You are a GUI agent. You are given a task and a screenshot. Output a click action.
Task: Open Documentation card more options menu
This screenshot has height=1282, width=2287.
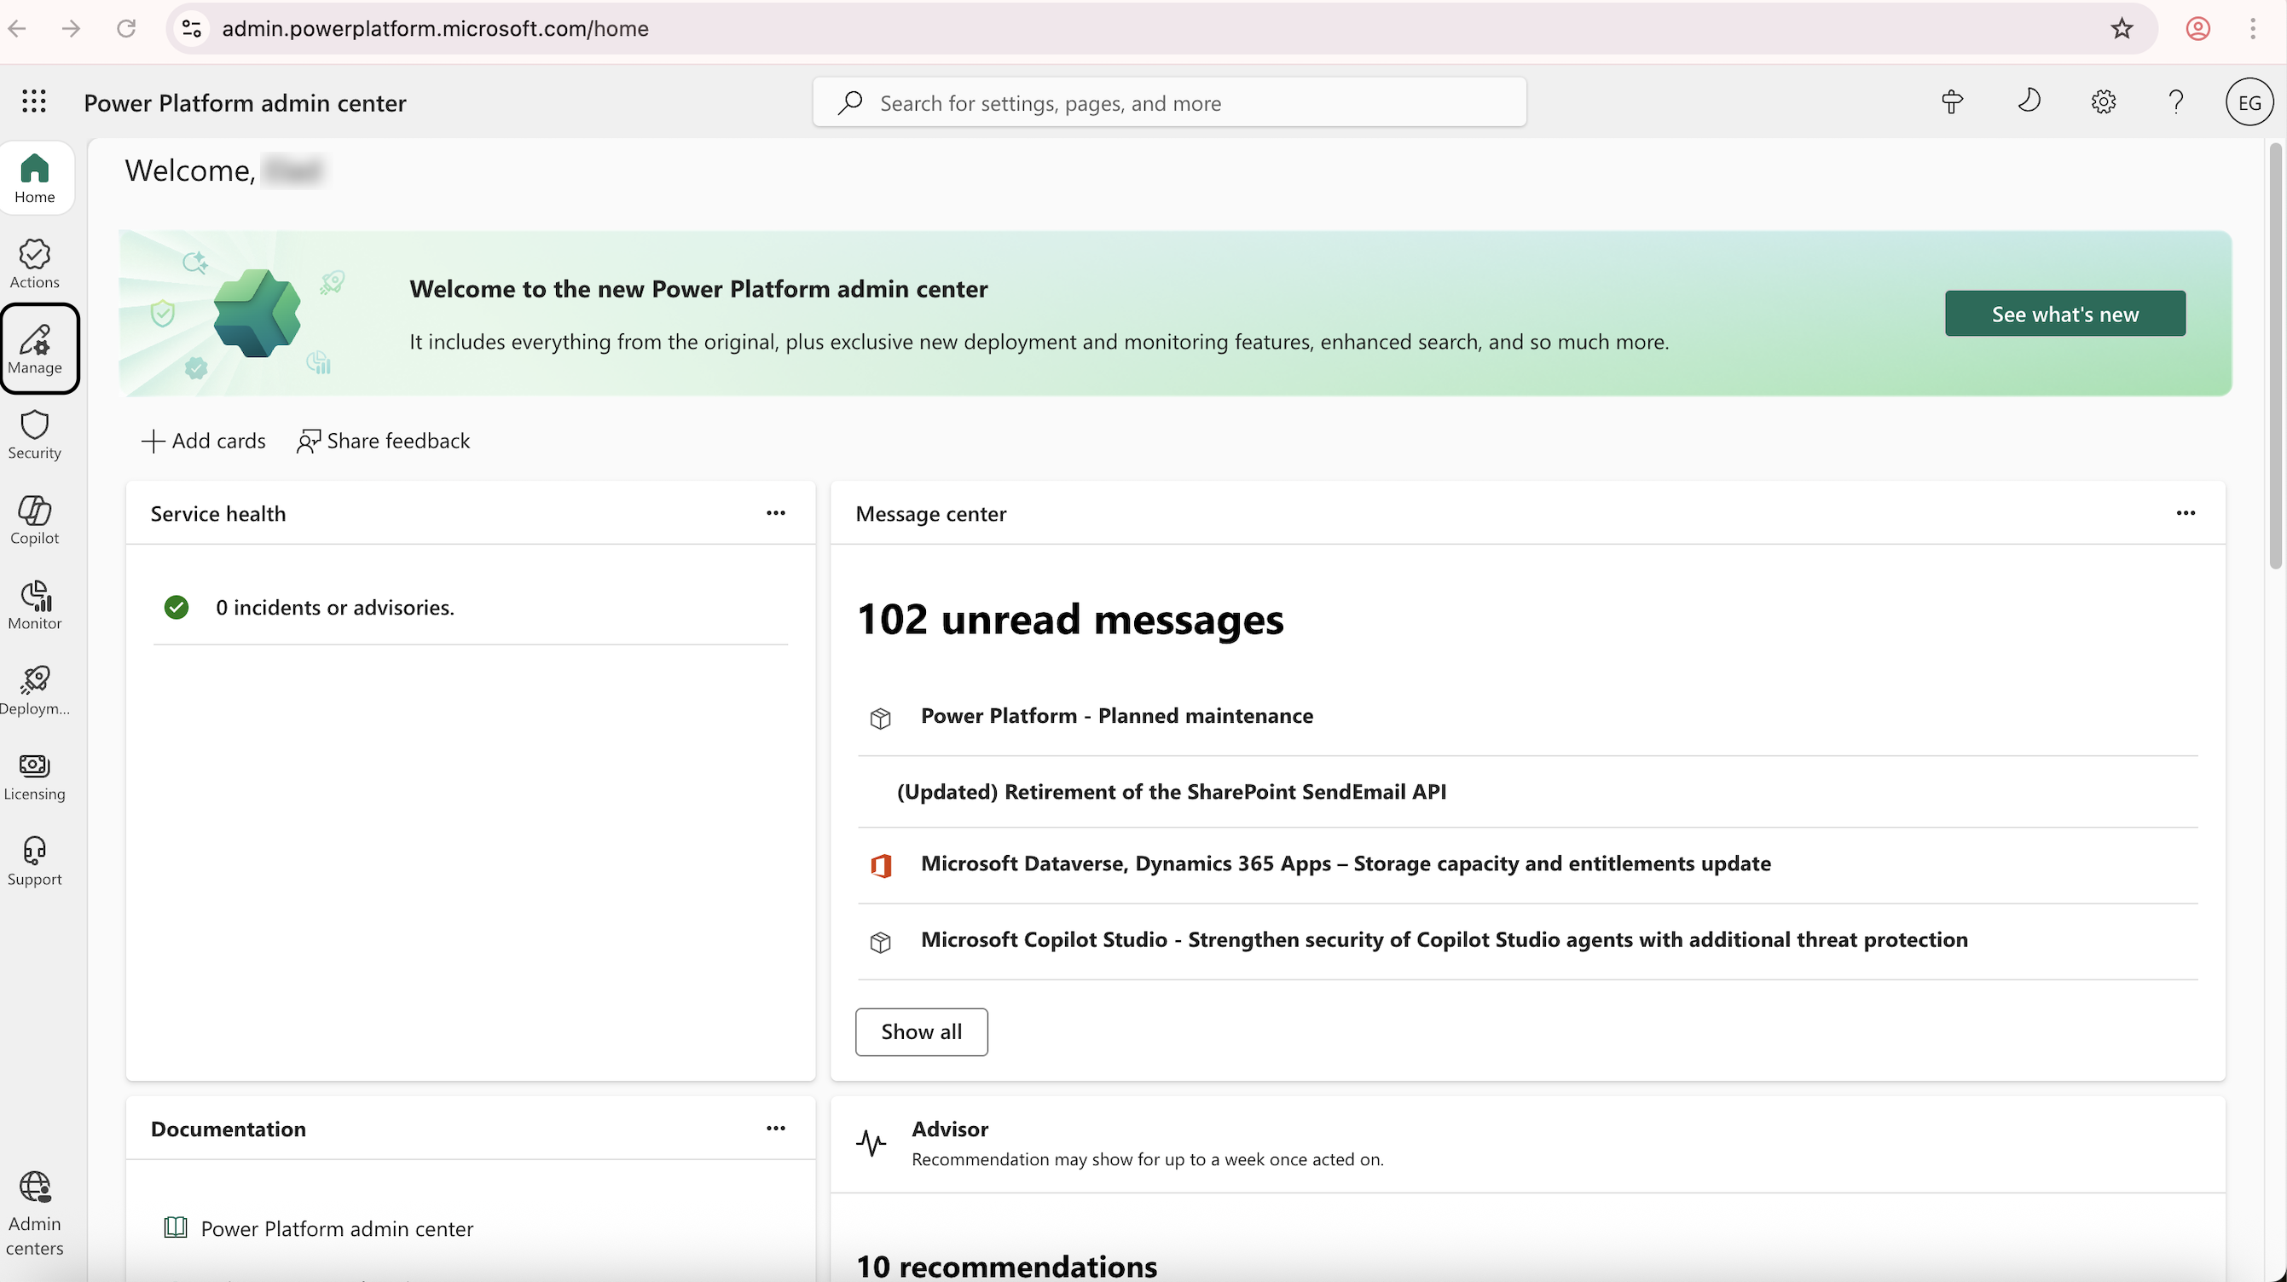point(775,1129)
